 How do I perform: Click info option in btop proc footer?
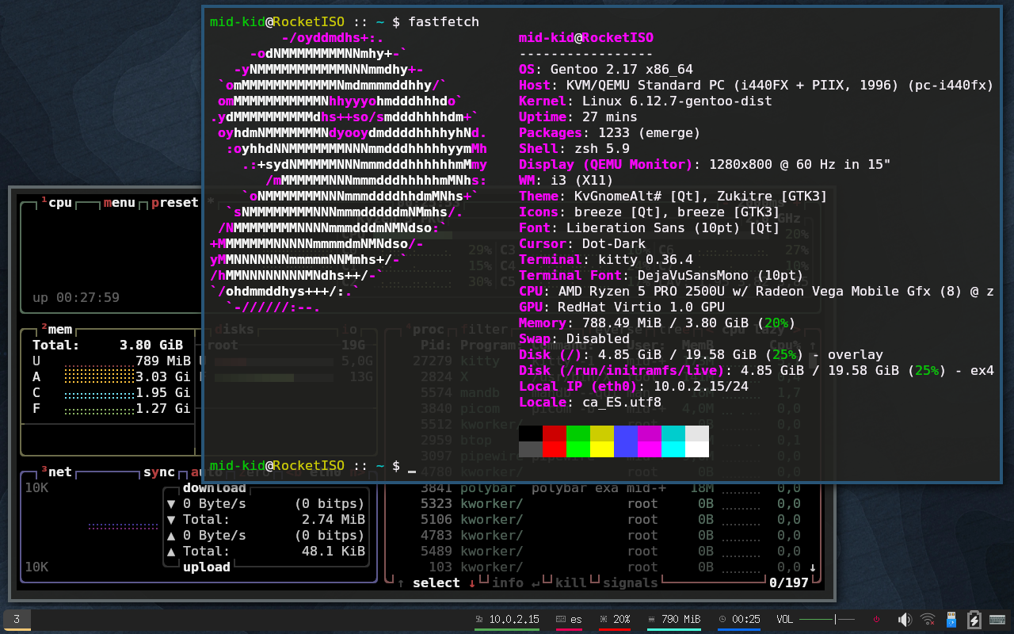[x=507, y=582]
